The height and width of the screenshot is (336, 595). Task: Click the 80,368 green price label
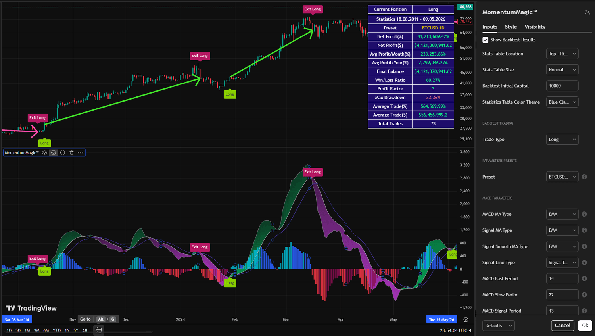(x=465, y=7)
